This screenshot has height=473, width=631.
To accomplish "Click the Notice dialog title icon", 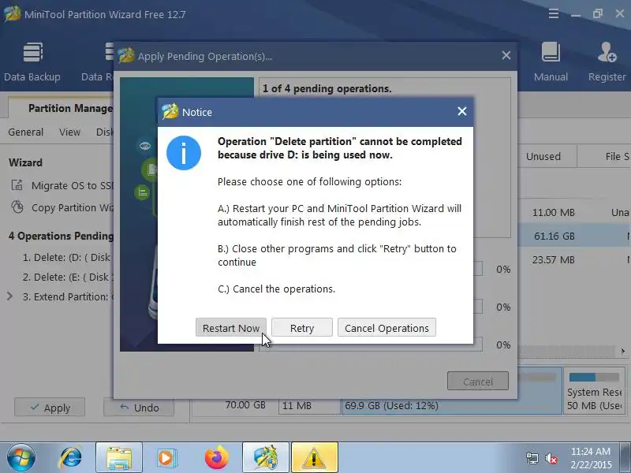I will [170, 111].
